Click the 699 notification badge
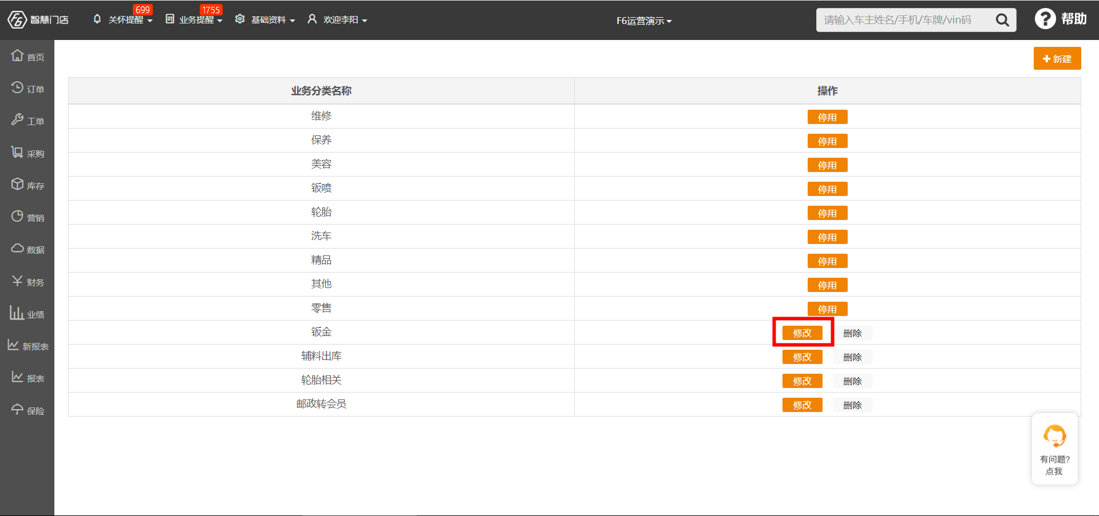This screenshot has width=1099, height=516. point(143,10)
